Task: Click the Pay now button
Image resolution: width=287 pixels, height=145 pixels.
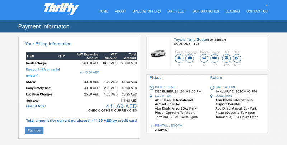Action: tap(34, 130)
